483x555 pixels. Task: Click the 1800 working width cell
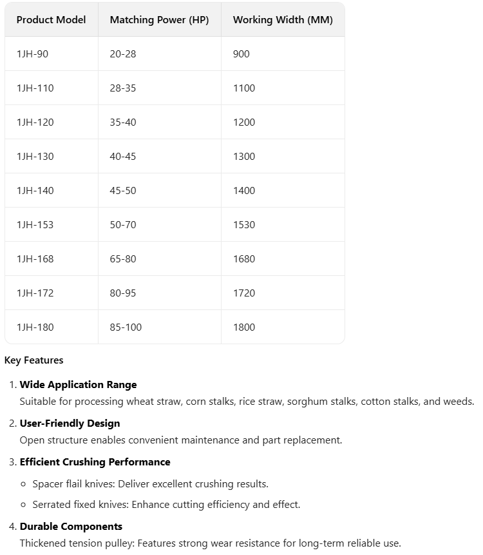pyautogui.click(x=244, y=327)
